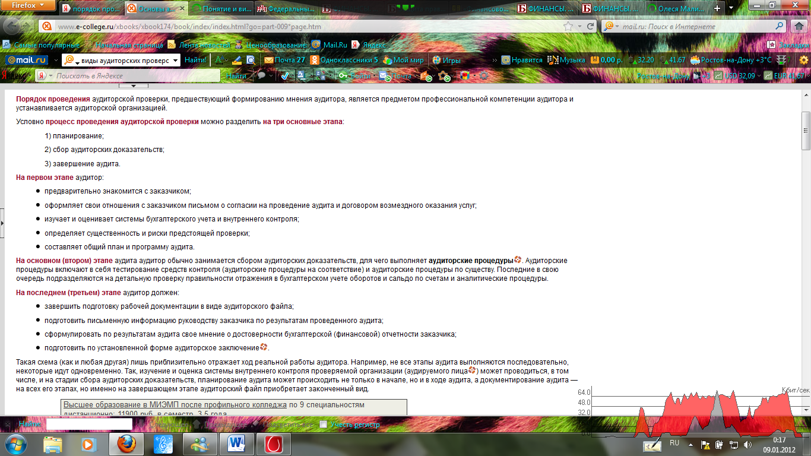Click the traffic light icon on Mail.ru toolbar

coord(782,60)
